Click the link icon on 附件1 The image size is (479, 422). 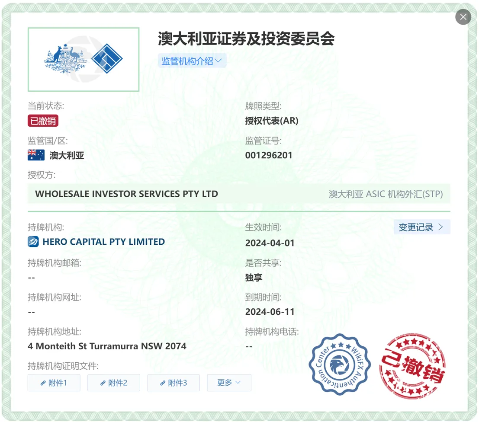coord(43,383)
